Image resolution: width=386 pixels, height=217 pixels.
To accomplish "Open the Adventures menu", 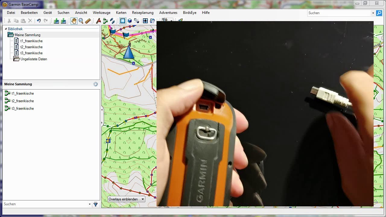I will tap(168, 13).
